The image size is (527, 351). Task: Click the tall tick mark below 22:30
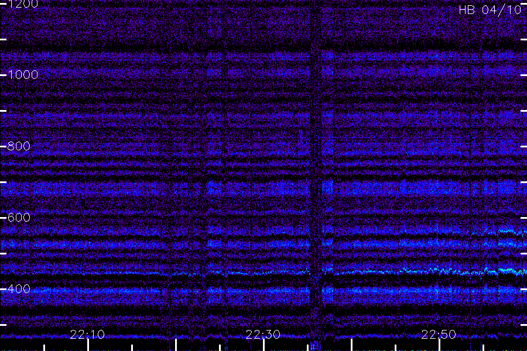264,345
